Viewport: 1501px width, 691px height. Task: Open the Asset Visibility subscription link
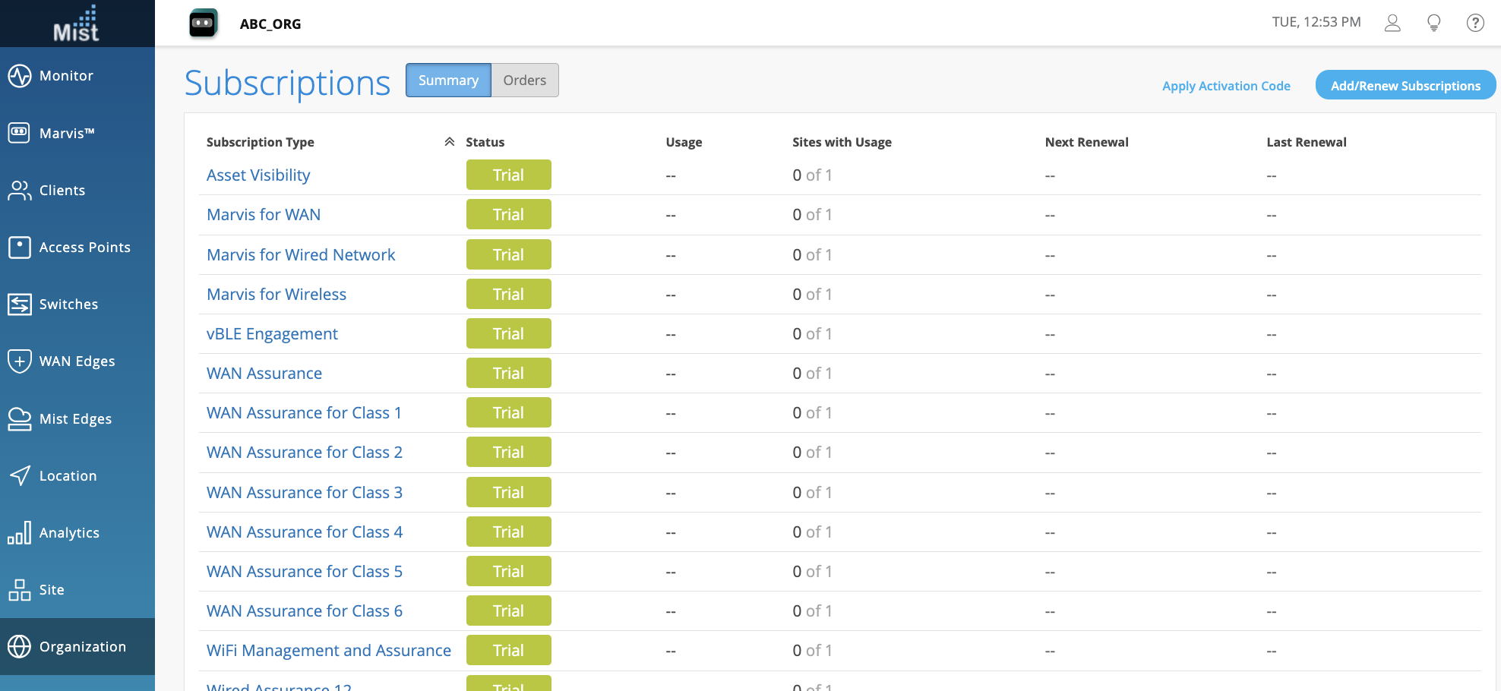(x=258, y=175)
